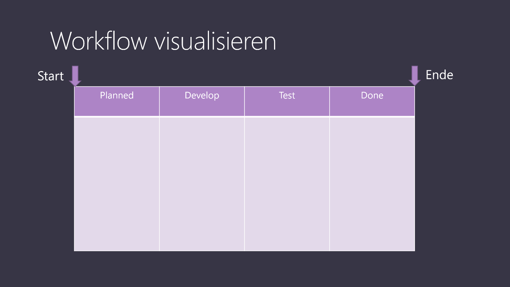Click the divider between Planned and Develop headers

[x=159, y=101]
